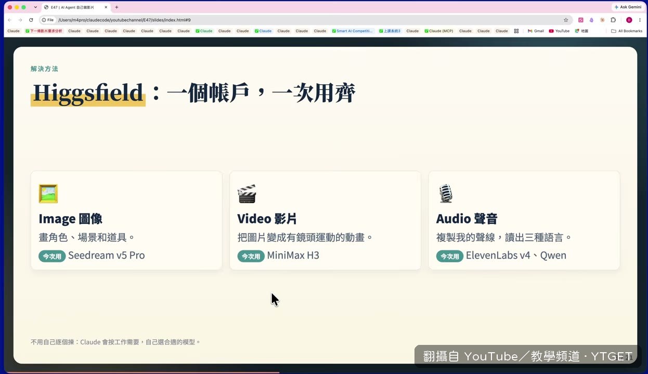
Task: Bookmark this page with the star icon
Action: [x=566, y=20]
